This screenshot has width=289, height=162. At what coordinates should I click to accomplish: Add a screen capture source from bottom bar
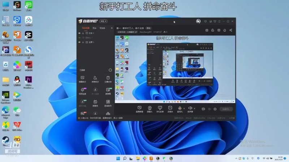coord(139,109)
